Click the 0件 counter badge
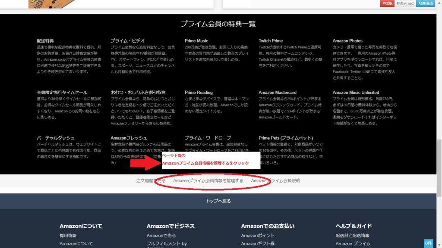 [428, 243]
